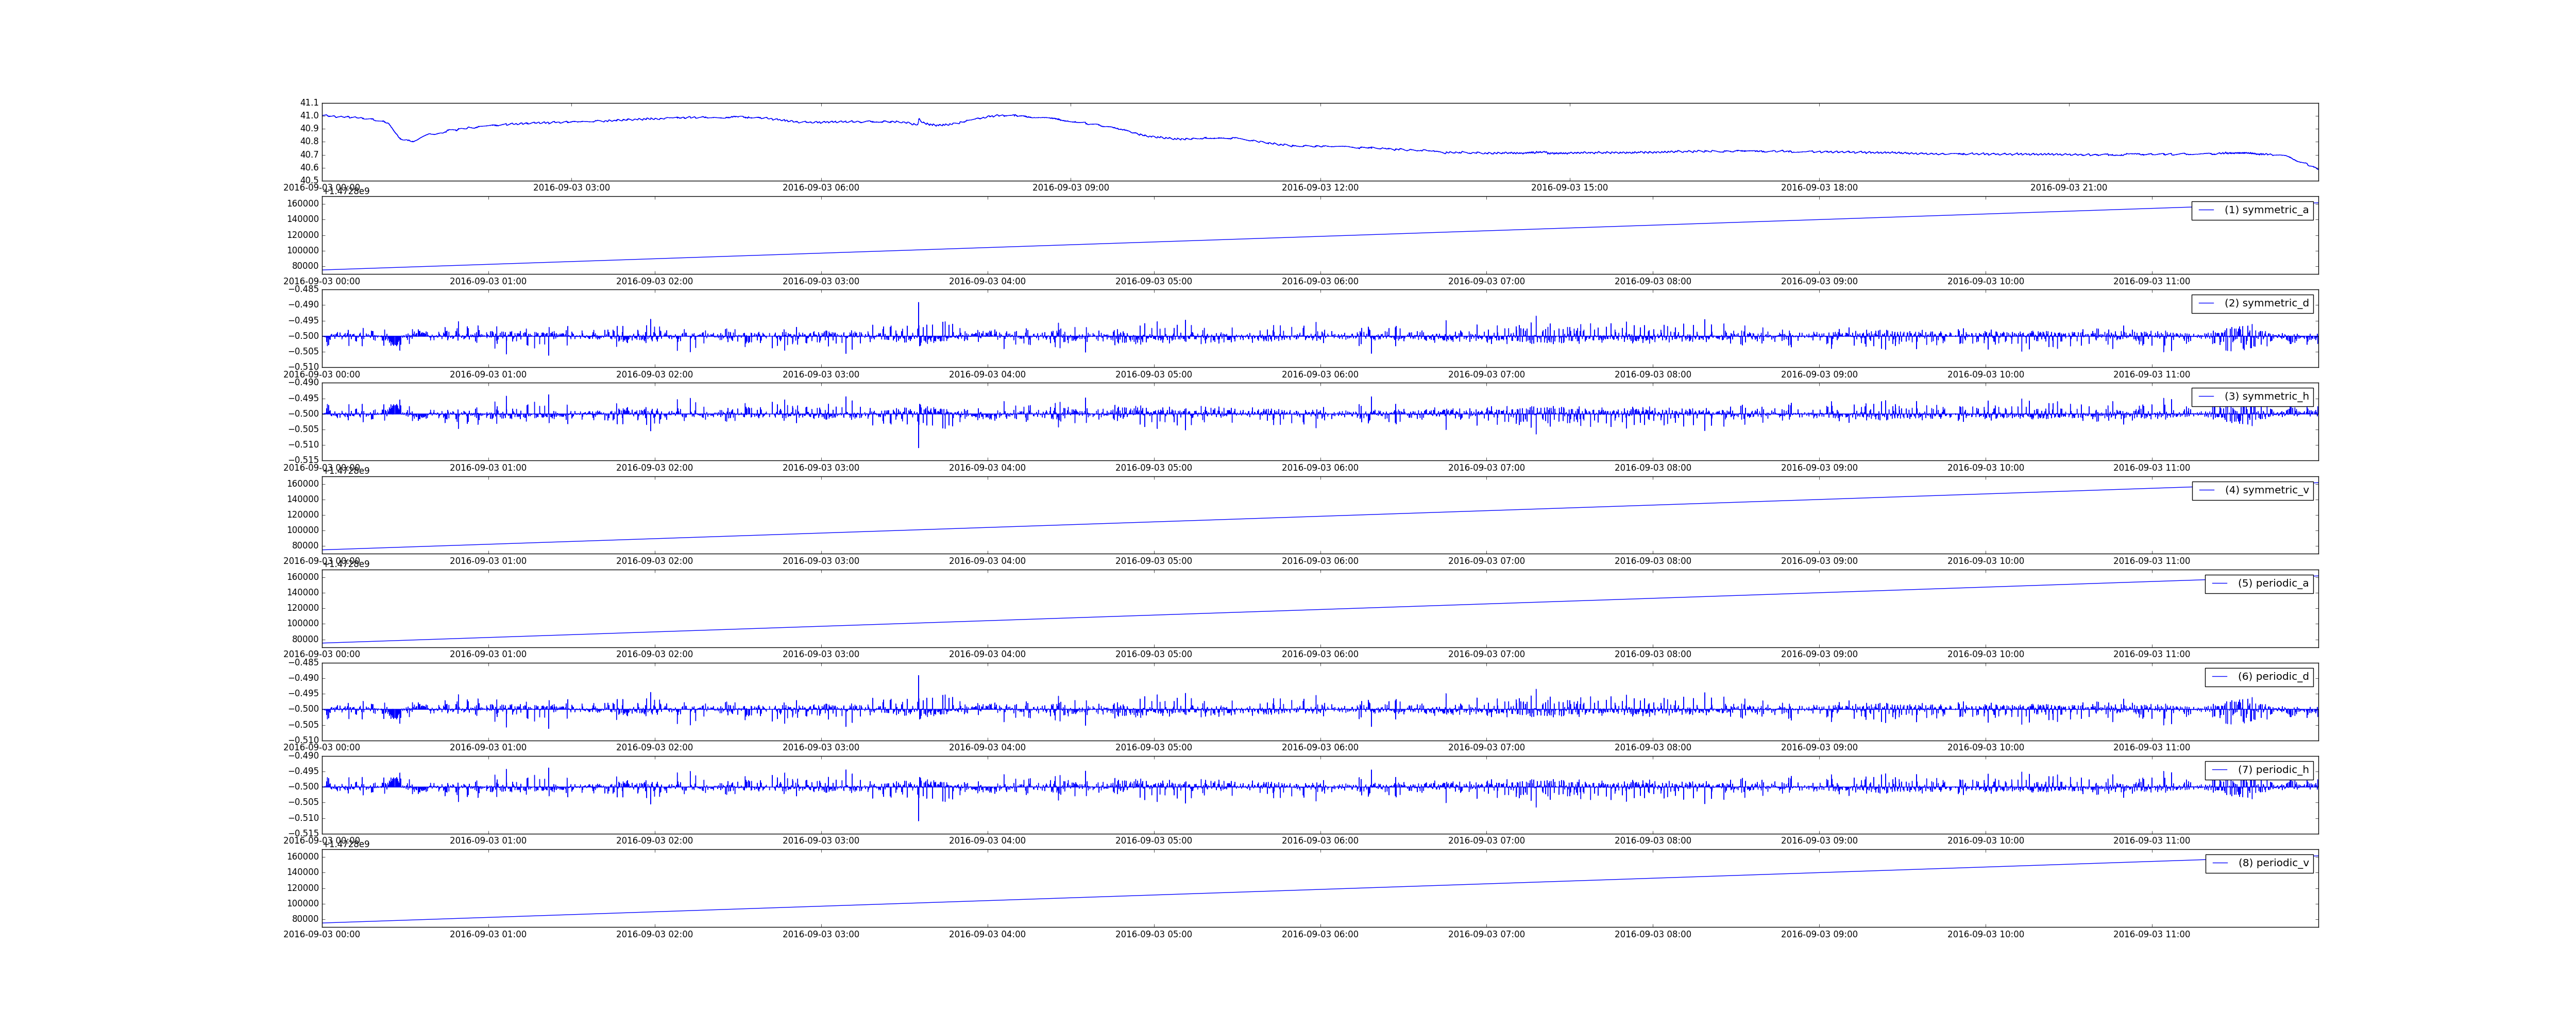
Task: Click the 40.5 y-axis tick label
Action: point(309,180)
